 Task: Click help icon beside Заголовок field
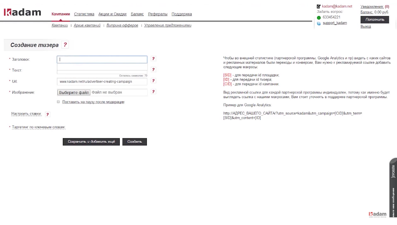[x=153, y=59]
